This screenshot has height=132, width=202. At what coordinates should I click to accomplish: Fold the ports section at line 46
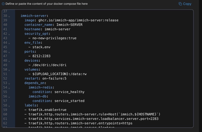point(9,52)
